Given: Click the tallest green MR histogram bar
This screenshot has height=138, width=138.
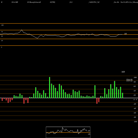Looking at the screenshot, I should click(x=50, y=87).
